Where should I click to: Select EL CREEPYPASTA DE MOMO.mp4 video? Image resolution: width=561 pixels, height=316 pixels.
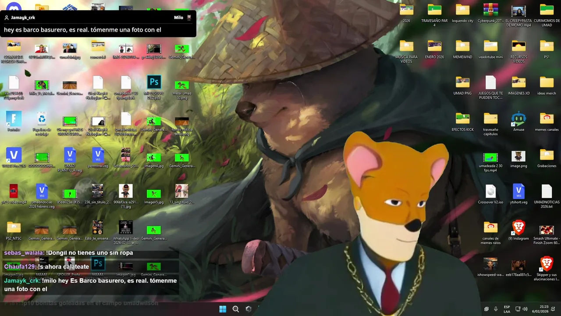point(518,15)
